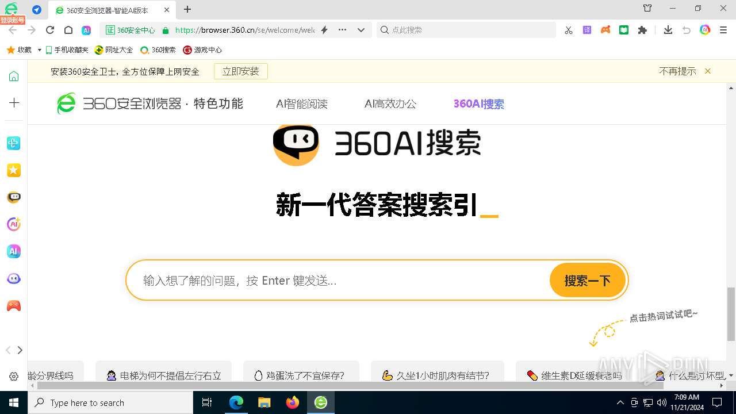The width and height of the screenshot is (736, 414).
Task: Expand the 收藏 dropdown arrow
Action: (x=39, y=50)
